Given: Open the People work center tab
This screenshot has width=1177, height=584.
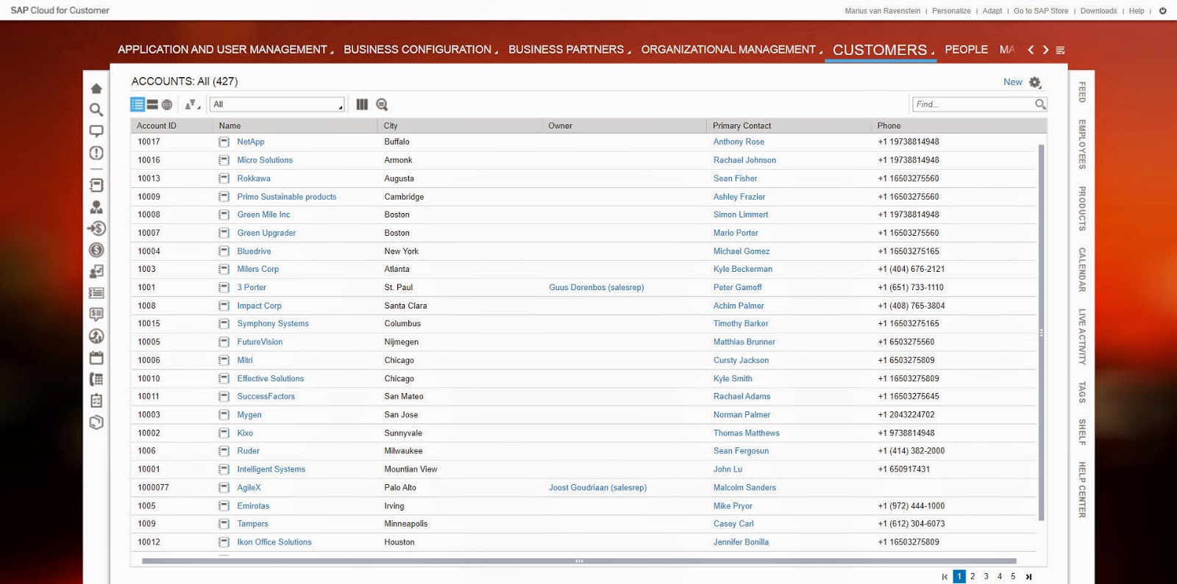Looking at the screenshot, I should tap(966, 49).
